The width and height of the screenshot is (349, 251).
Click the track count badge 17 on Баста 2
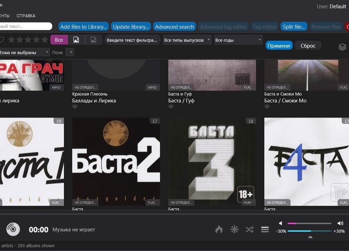coord(155,121)
